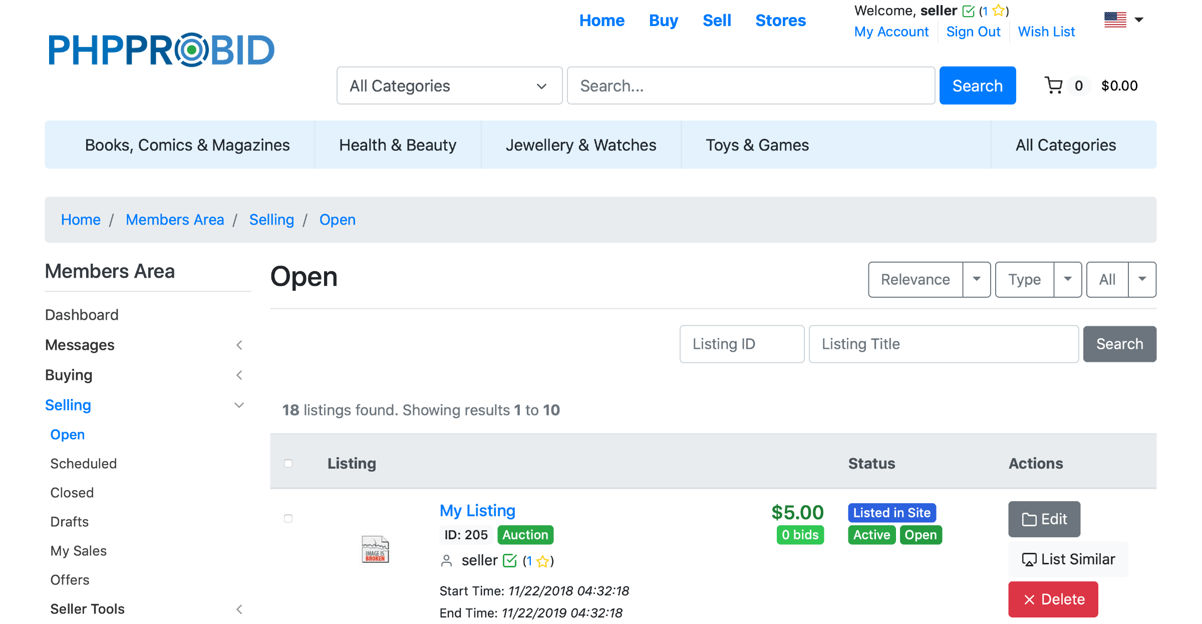
Task: Click the shopping cart icon
Action: pyautogui.click(x=1053, y=86)
